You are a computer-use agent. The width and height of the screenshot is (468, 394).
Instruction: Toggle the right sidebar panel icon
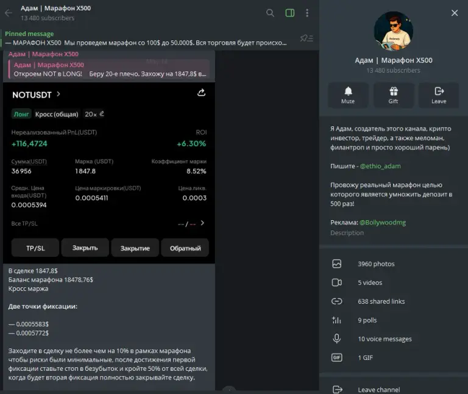(x=290, y=13)
